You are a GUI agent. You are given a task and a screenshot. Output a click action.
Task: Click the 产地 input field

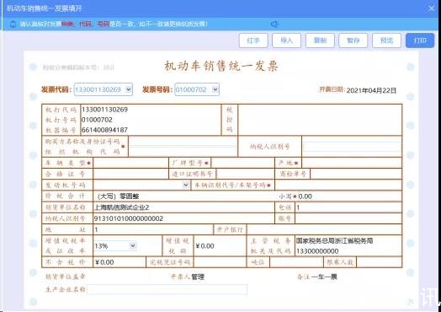pyautogui.click(x=352, y=163)
